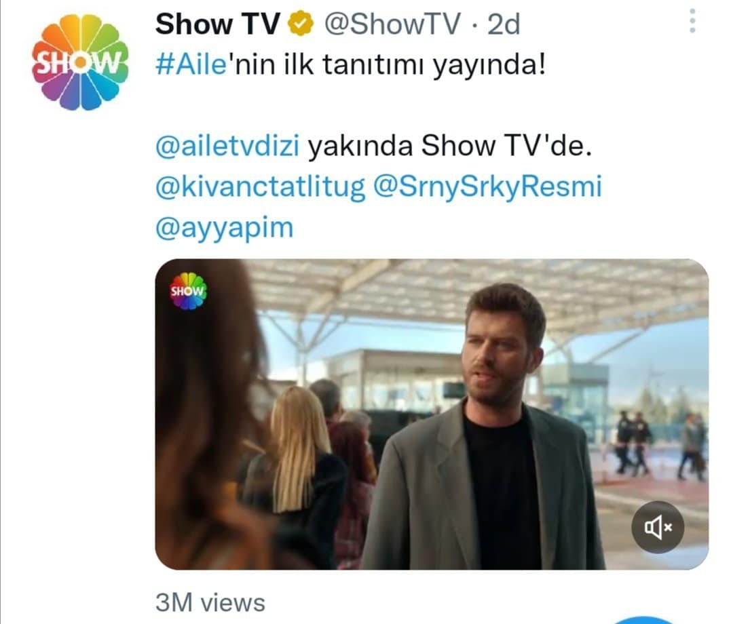The image size is (731, 624).
Task: Click the Show logo watermark in video
Action: (x=188, y=291)
